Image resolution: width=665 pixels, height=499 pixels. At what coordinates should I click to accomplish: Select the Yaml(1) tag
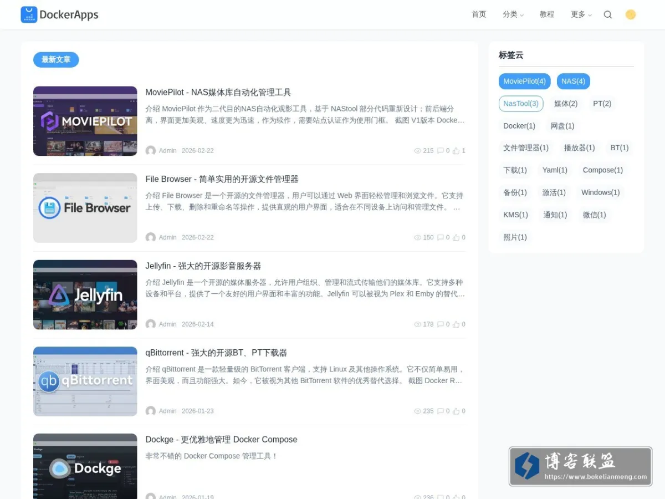[555, 170]
